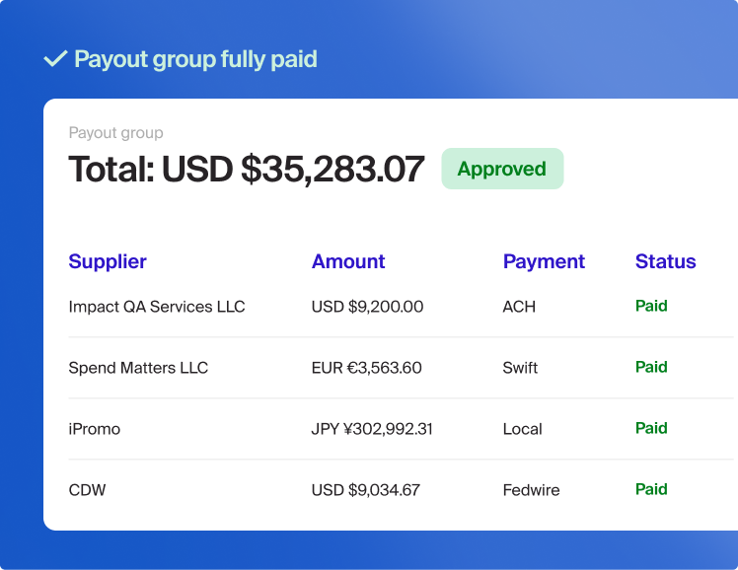Click the Payout group label
The image size is (738, 570).
coord(115,133)
